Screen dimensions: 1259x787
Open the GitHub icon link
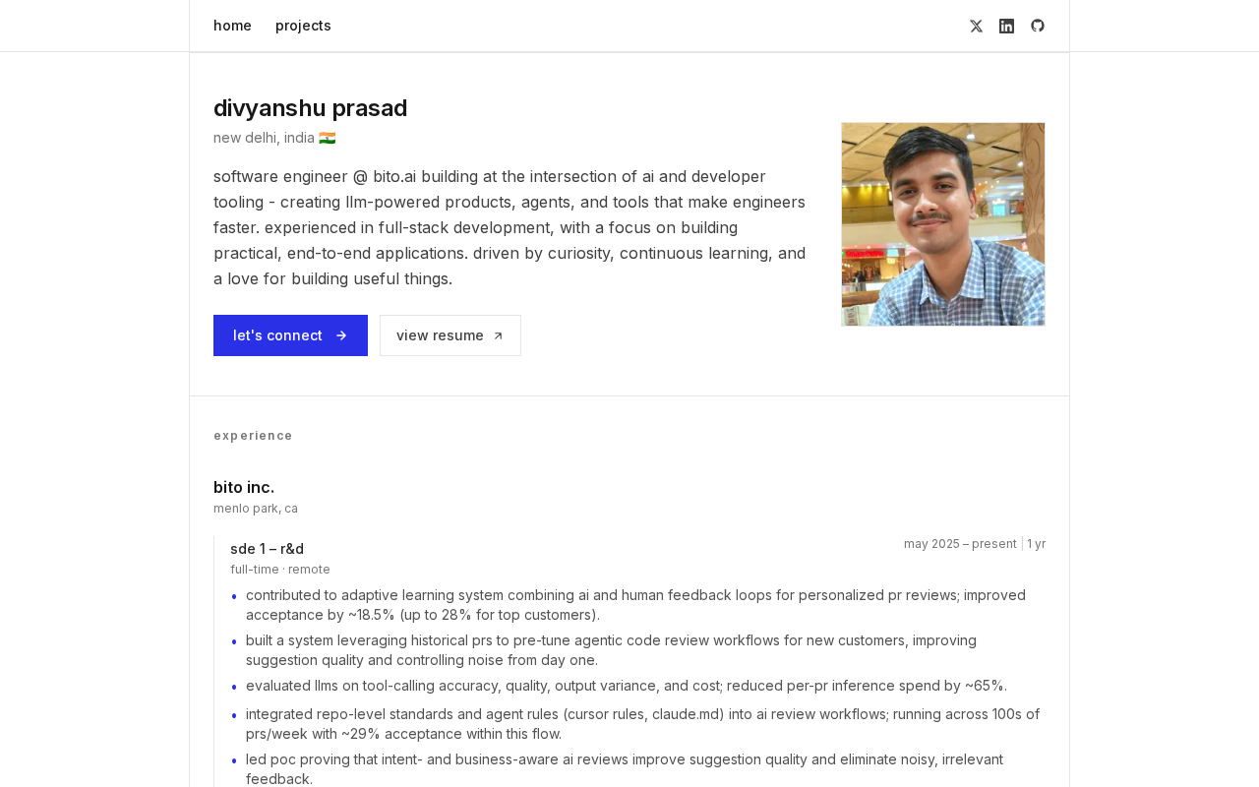coord(1038,26)
